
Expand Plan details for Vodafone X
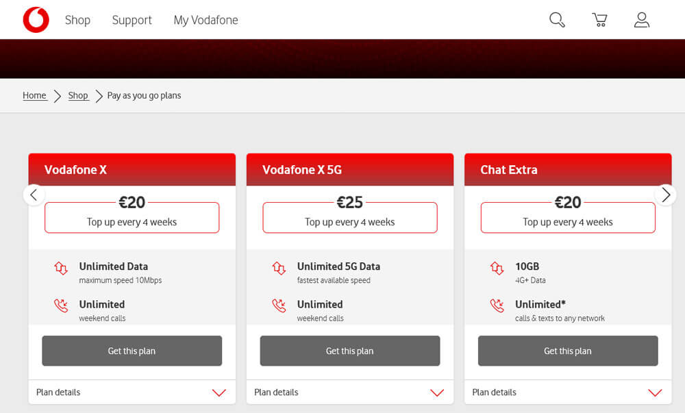pos(132,392)
